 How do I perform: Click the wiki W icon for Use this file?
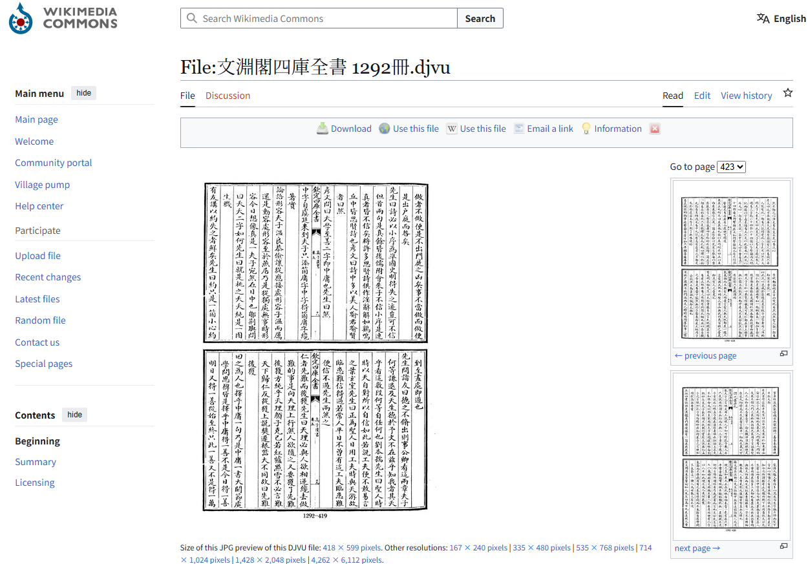pyautogui.click(x=452, y=129)
